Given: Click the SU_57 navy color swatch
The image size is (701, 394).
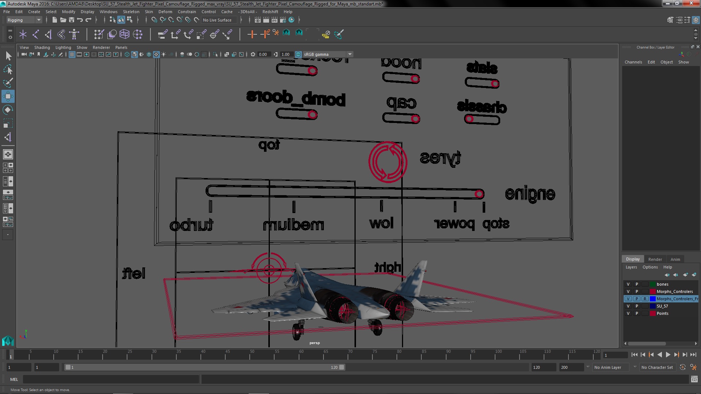Looking at the screenshot, I should [x=652, y=306].
